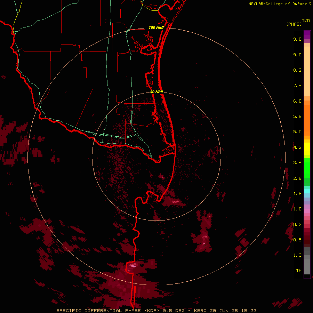This screenshot has height=313, width=313.
Task: Click the 20 JUN 25 15:33 timestamp
Action: click(x=233, y=311)
